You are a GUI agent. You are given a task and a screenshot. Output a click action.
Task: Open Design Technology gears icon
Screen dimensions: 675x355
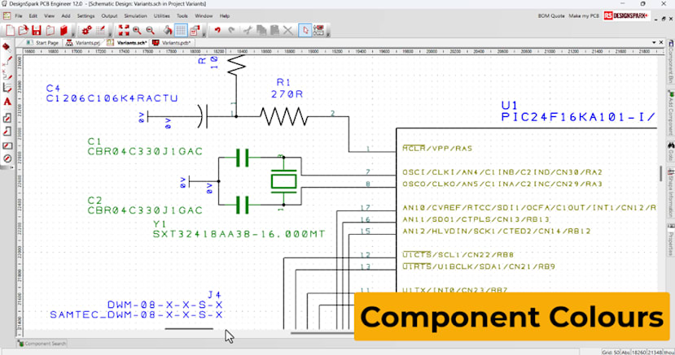(86, 30)
